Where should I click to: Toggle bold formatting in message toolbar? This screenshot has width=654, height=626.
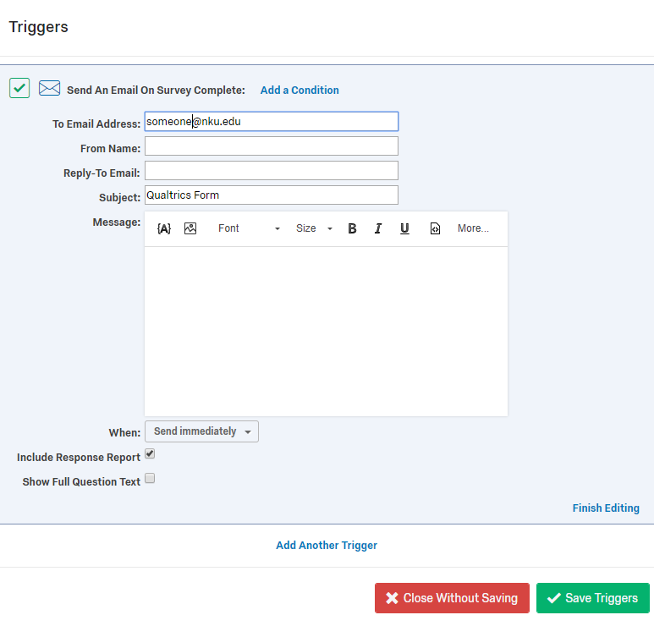tap(353, 228)
